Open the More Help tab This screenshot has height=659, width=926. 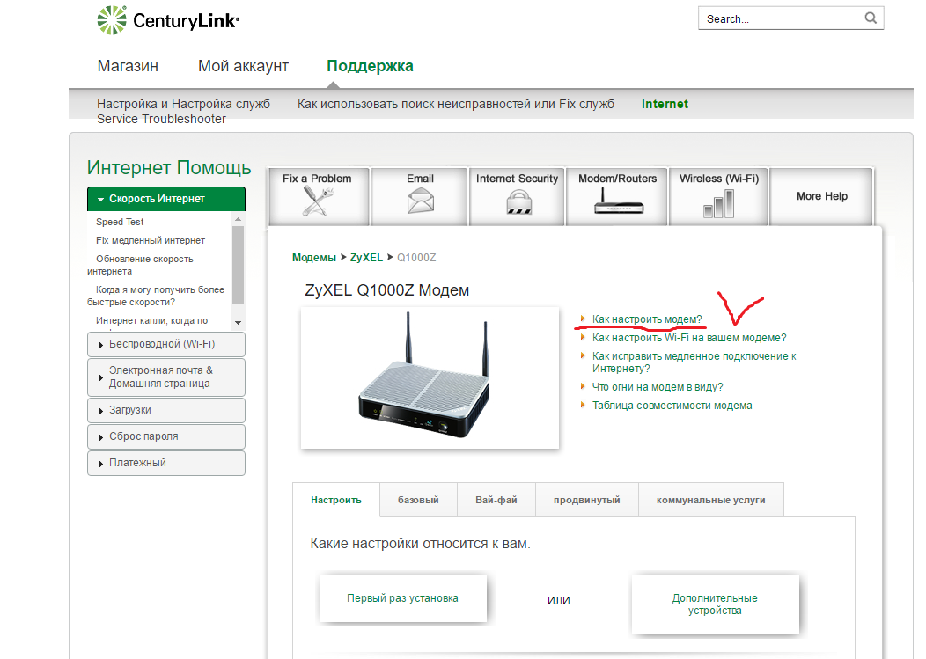[x=821, y=196]
